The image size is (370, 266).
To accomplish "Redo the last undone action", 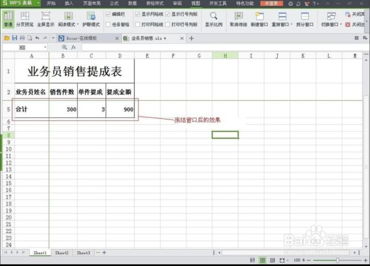I will pyautogui.click(x=45, y=38).
